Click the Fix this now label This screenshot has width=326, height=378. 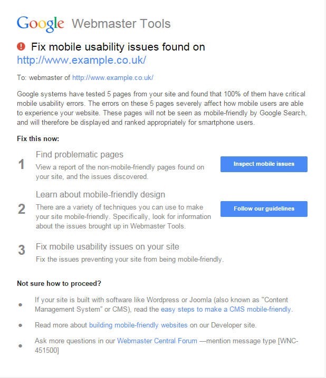[38, 139]
